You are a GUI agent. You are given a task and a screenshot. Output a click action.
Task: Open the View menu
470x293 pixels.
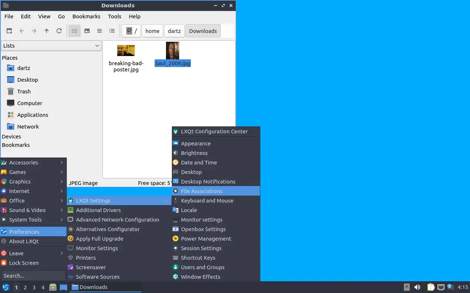click(x=44, y=16)
